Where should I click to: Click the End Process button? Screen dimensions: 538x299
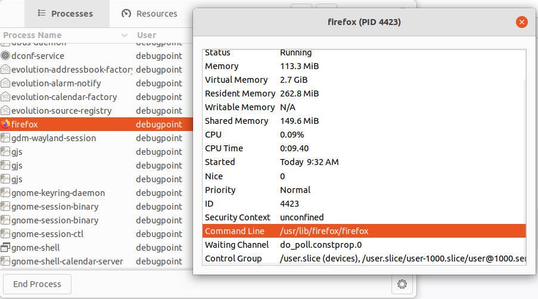pos(37,284)
